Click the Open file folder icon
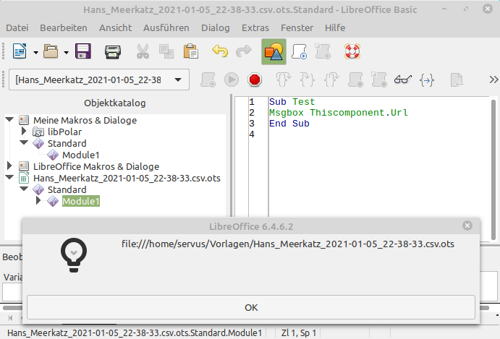 51,51
